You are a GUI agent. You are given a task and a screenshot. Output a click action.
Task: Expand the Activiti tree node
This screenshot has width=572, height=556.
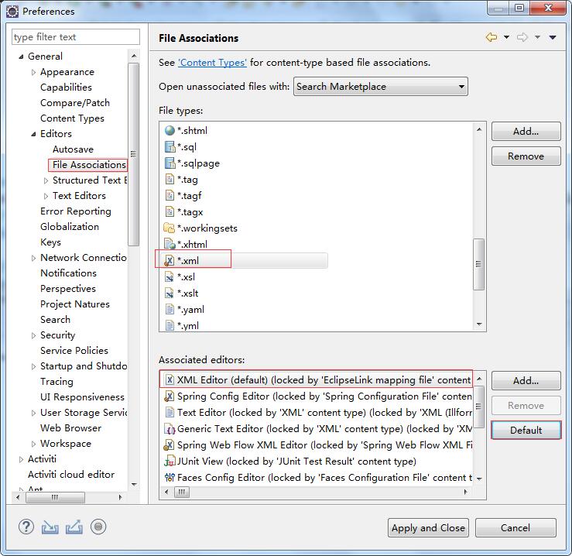coord(21,459)
